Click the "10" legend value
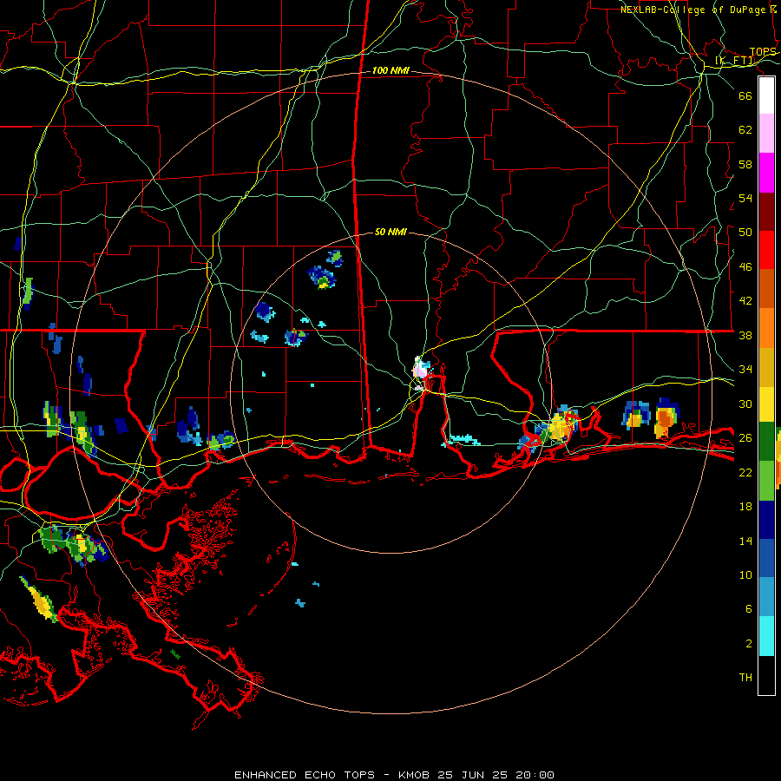This screenshot has height=781, width=781. tap(745, 574)
